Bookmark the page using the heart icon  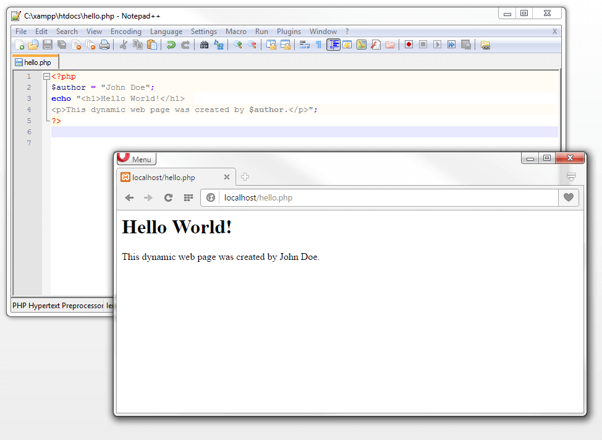(567, 197)
